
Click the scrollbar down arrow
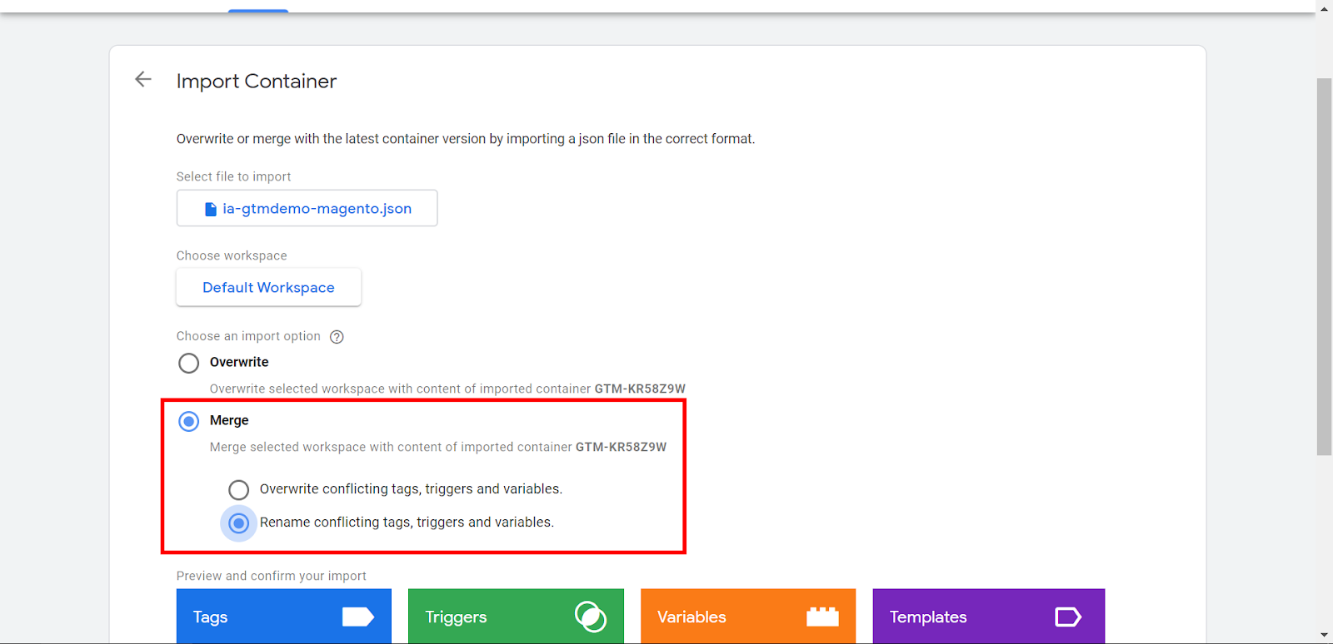[x=1324, y=636]
